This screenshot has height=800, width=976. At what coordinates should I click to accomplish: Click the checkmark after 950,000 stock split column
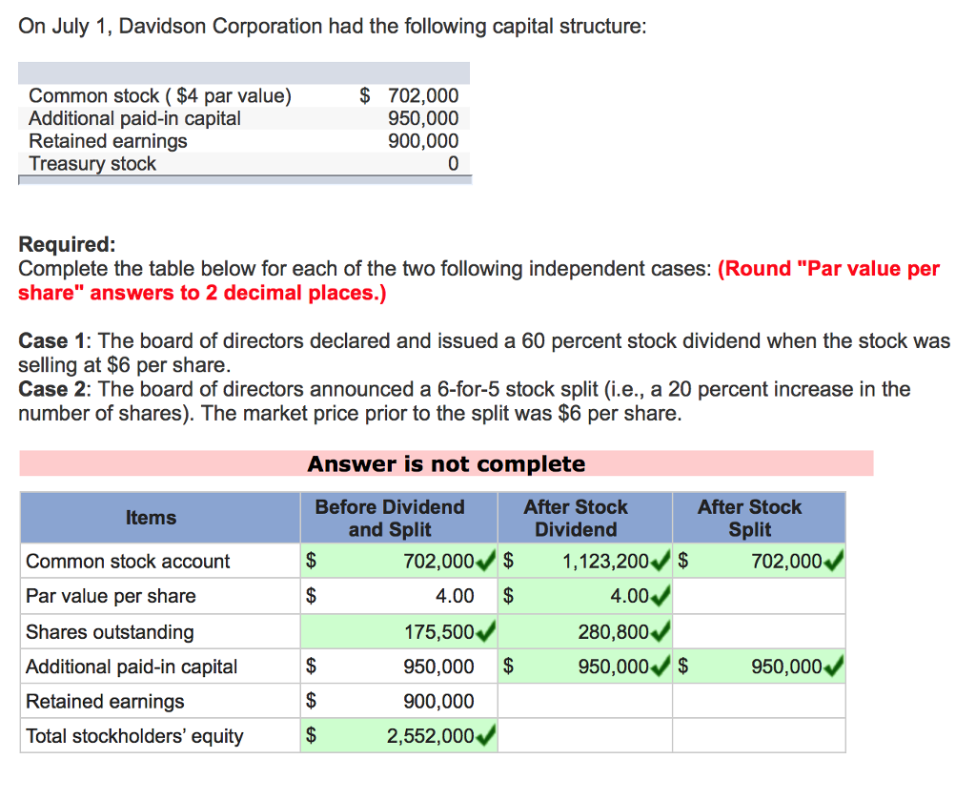[832, 666]
